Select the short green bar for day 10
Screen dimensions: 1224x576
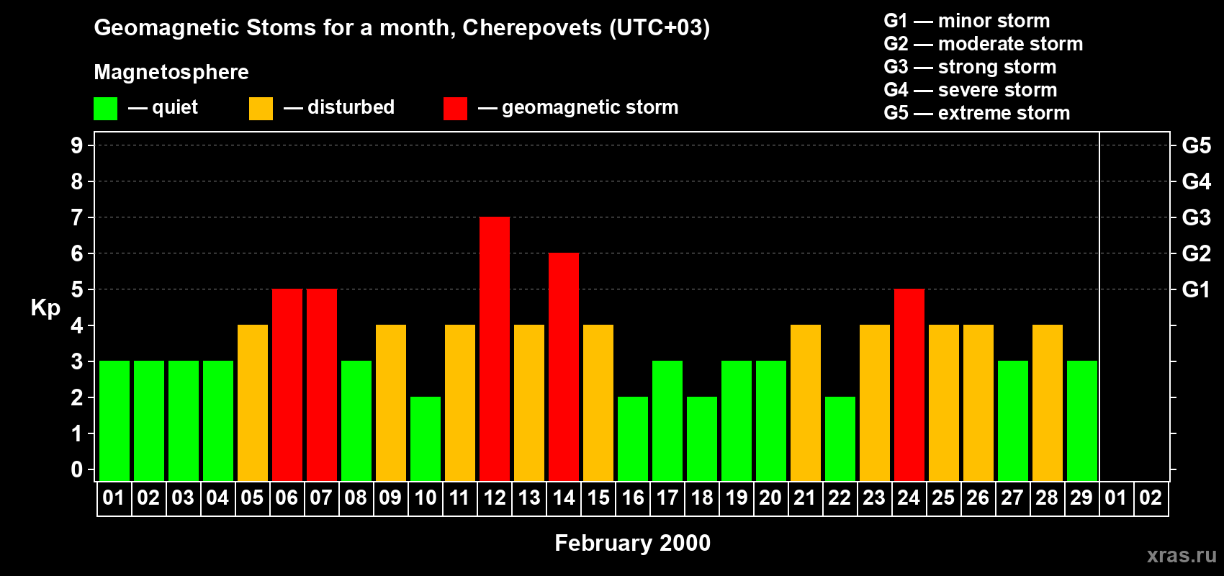[426, 438]
